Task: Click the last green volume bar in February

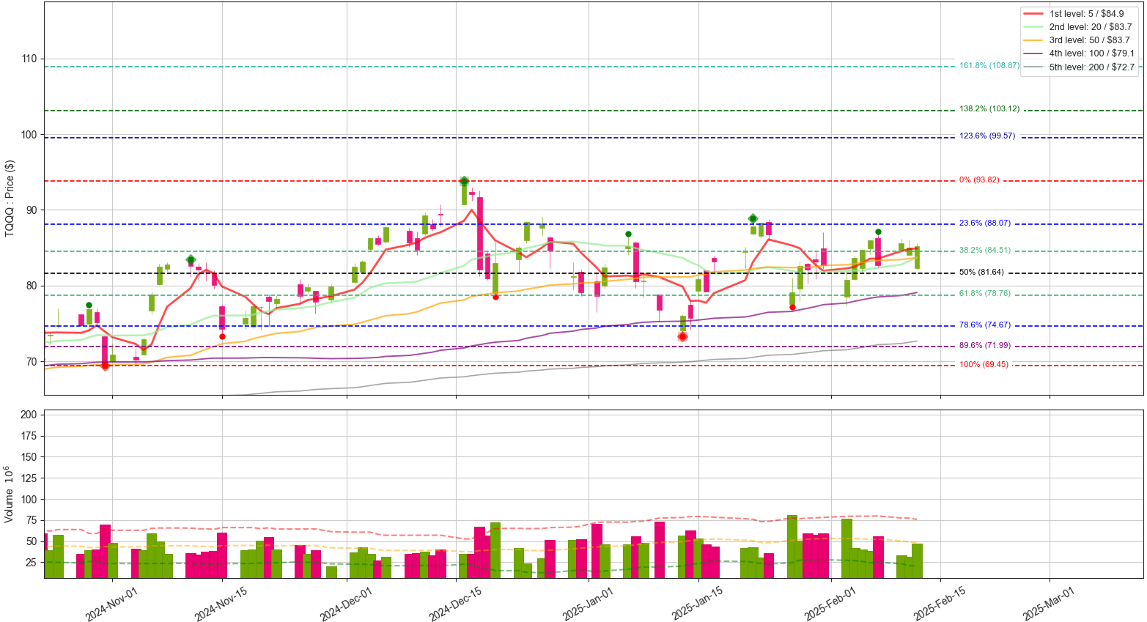Action: (x=917, y=561)
